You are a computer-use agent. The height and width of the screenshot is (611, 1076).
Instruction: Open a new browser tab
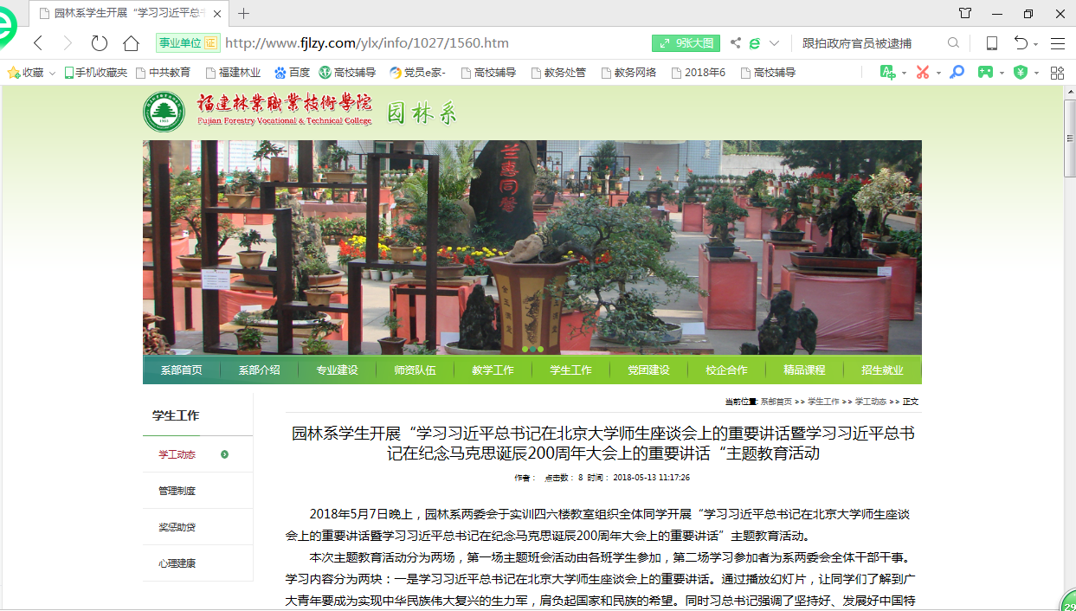coord(244,13)
